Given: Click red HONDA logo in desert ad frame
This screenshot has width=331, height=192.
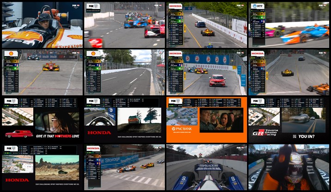Looking at the screenshot, I should click(x=17, y=180).
